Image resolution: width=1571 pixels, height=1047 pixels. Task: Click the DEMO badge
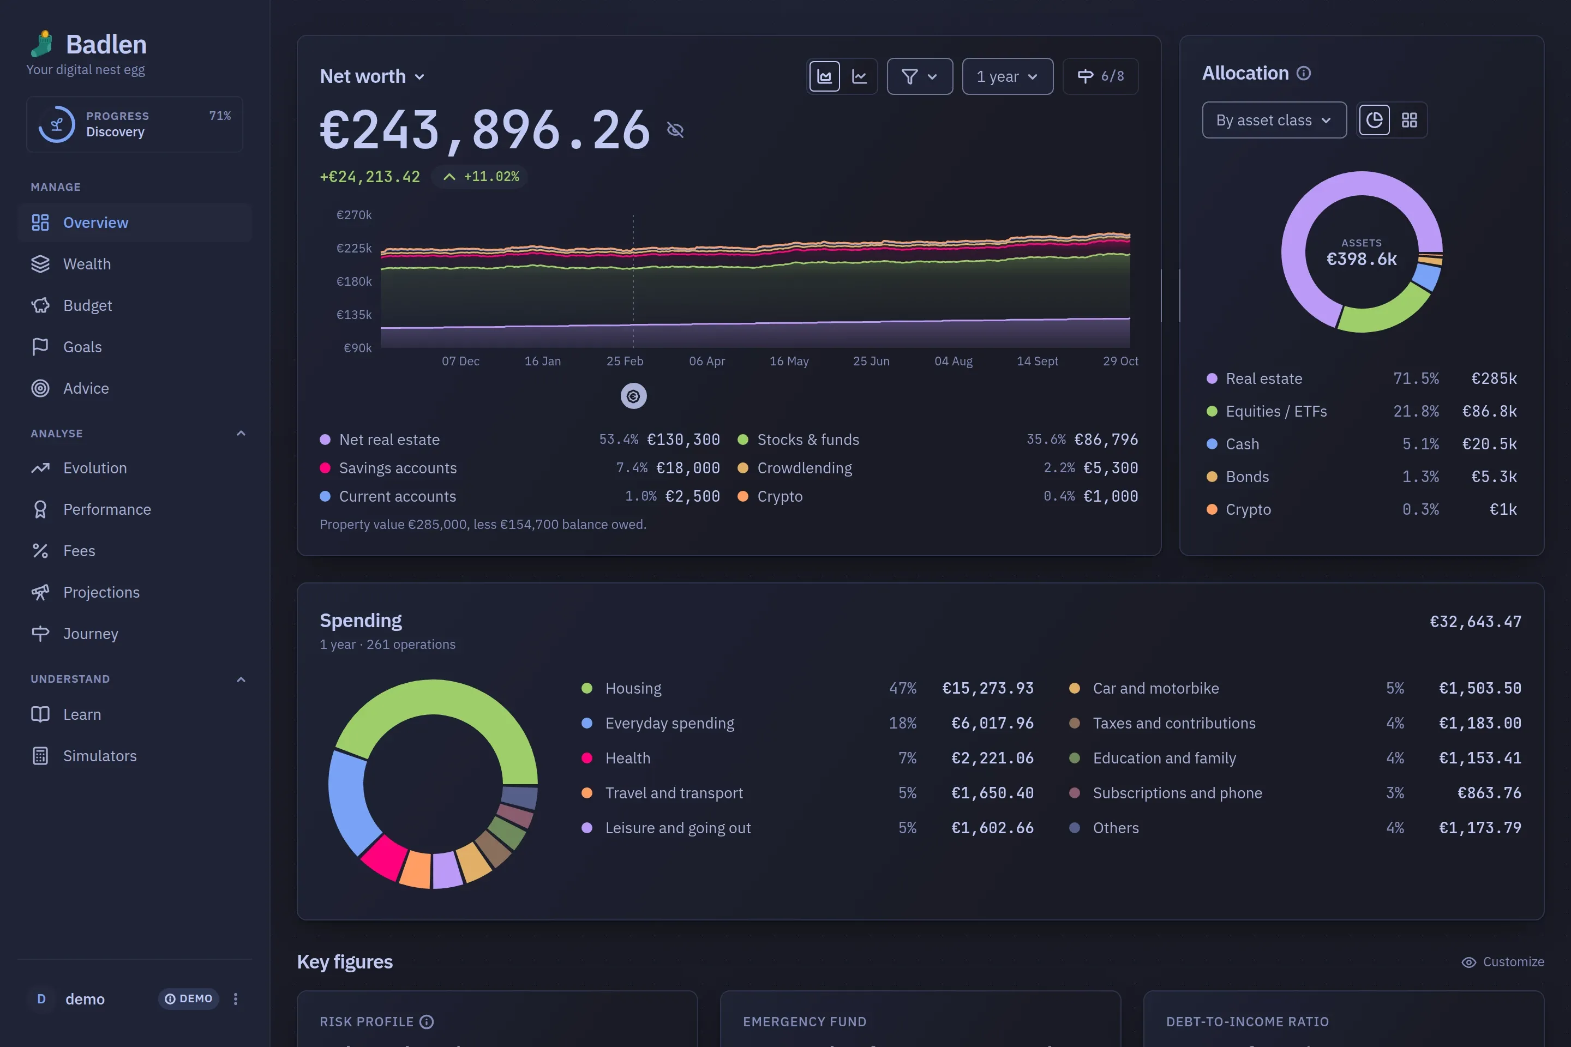click(x=188, y=999)
